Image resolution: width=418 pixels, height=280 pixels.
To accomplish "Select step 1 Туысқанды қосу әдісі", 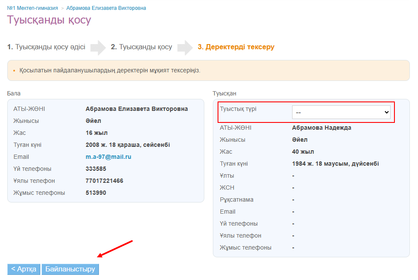I will point(46,47).
